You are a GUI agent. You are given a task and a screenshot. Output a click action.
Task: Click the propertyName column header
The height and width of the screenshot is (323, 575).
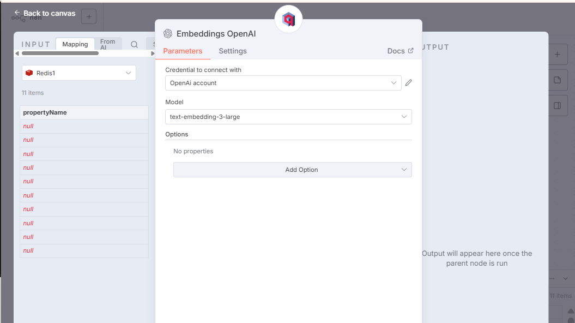coord(84,112)
